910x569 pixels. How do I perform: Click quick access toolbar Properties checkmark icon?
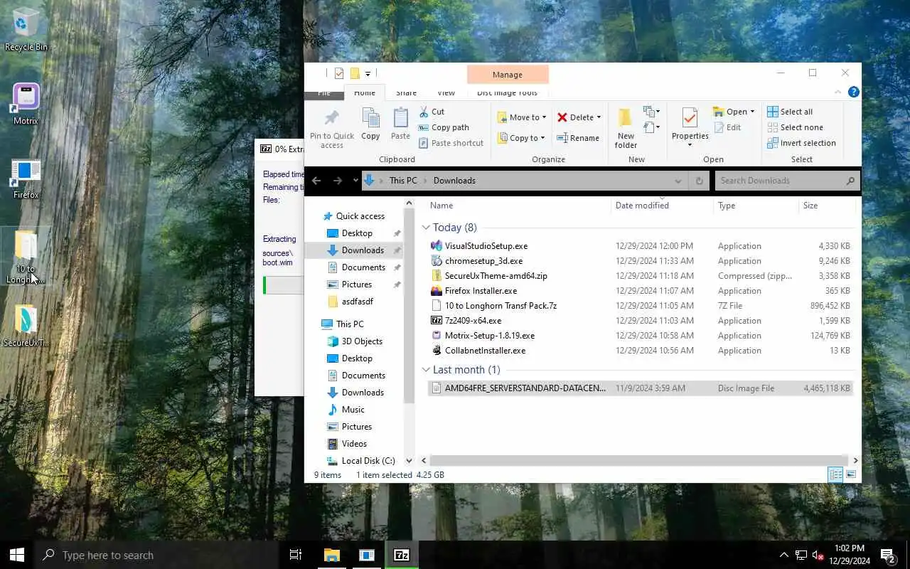[x=339, y=73]
